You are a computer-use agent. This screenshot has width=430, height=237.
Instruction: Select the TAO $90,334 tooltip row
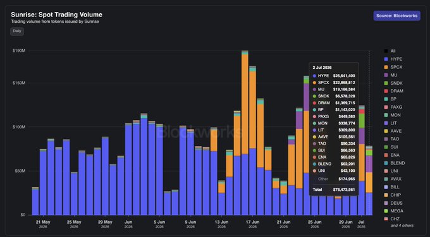pyautogui.click(x=334, y=143)
